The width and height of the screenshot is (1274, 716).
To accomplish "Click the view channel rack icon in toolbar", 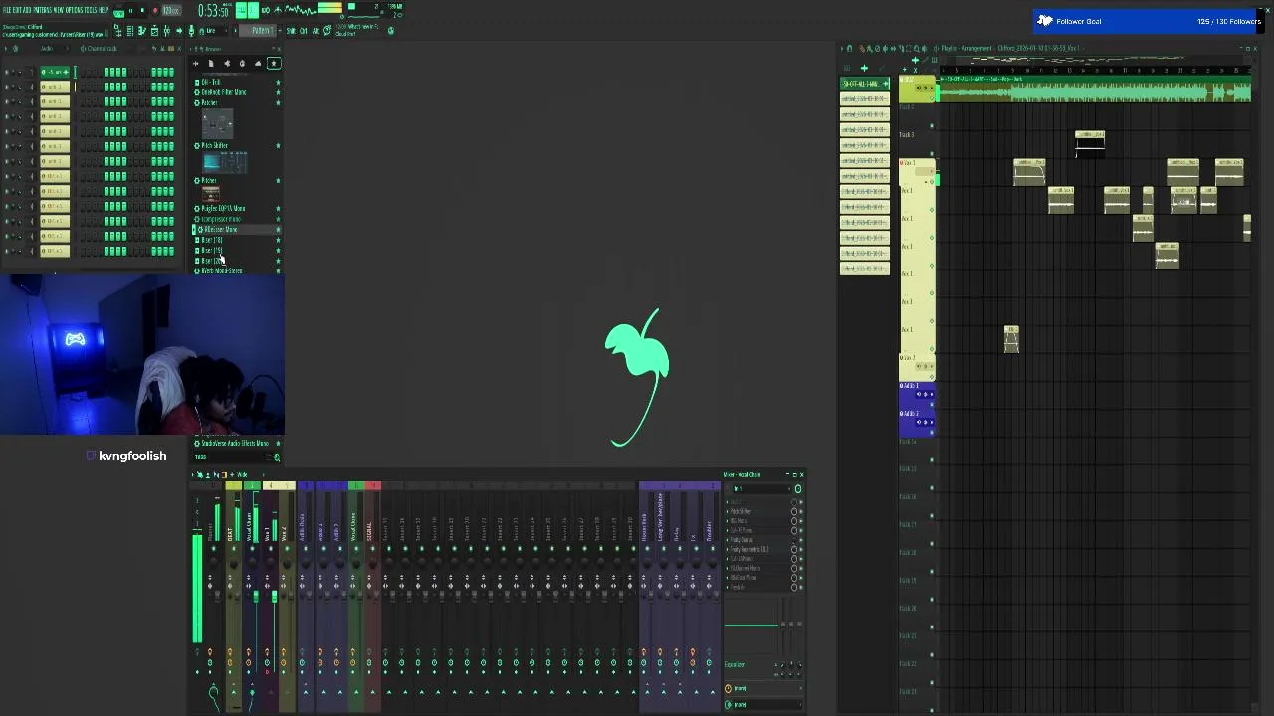I will point(130,31).
